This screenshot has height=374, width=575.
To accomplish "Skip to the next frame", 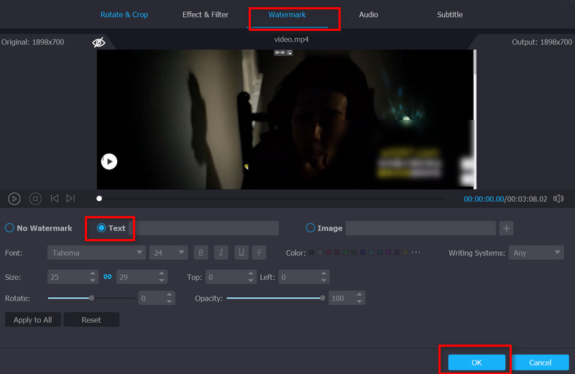I will [70, 199].
